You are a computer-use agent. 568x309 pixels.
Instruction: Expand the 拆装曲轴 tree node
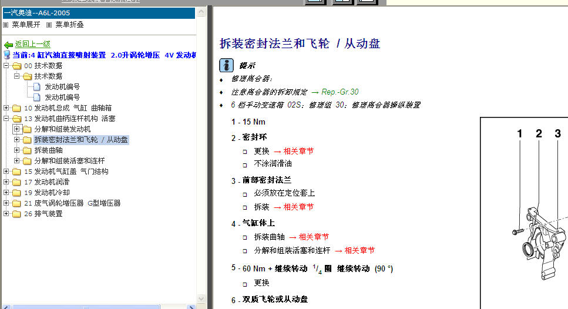pos(16,150)
